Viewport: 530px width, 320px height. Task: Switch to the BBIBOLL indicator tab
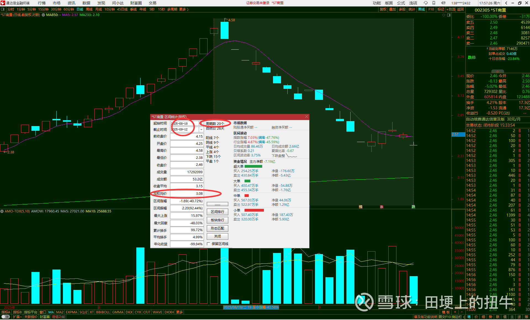click(x=103, y=312)
